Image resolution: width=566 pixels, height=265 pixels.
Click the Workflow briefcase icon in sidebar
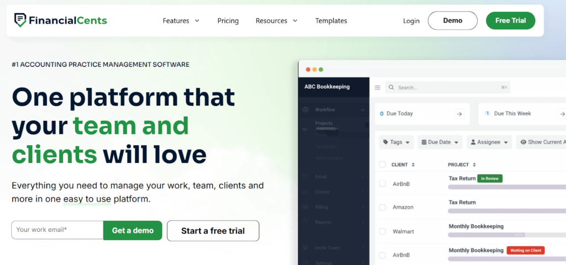[306, 110]
